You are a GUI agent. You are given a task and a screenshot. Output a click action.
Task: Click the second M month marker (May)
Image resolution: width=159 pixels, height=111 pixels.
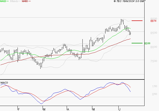pyautogui.click(x=94, y=109)
